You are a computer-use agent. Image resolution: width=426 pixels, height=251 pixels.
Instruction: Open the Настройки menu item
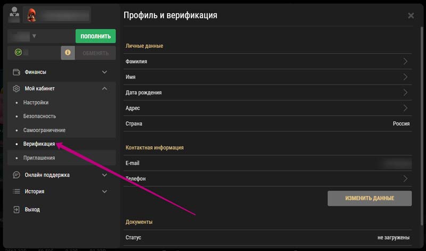36,103
